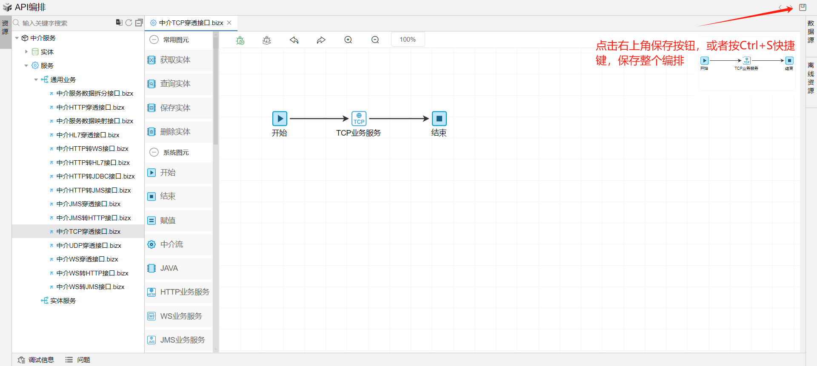
Task: Open the 数据源 side panel
Action: (811, 32)
